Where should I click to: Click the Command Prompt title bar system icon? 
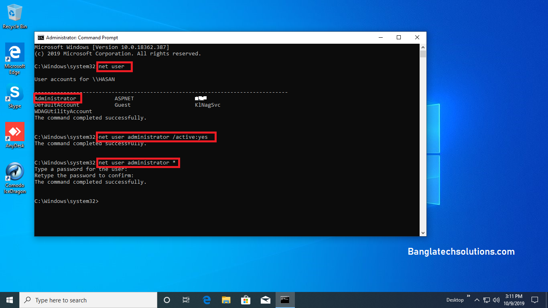click(x=41, y=37)
